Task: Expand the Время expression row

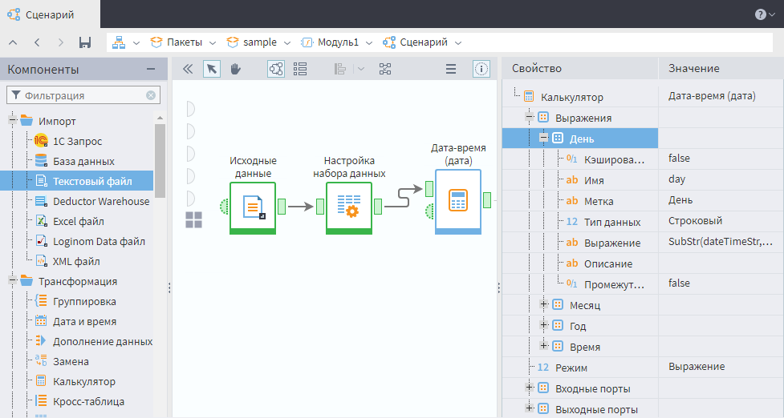Action: point(544,346)
